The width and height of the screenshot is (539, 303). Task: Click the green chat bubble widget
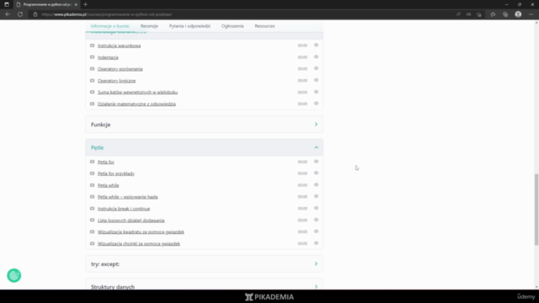click(x=14, y=275)
